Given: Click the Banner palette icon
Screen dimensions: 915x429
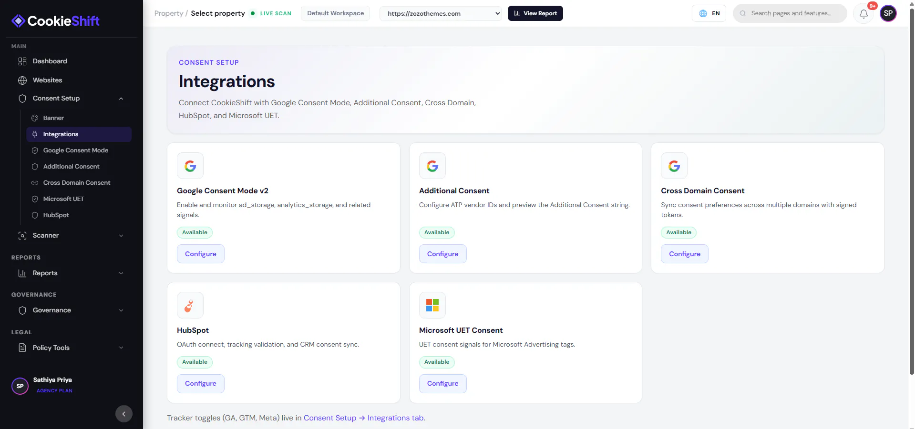Looking at the screenshot, I should (x=35, y=118).
